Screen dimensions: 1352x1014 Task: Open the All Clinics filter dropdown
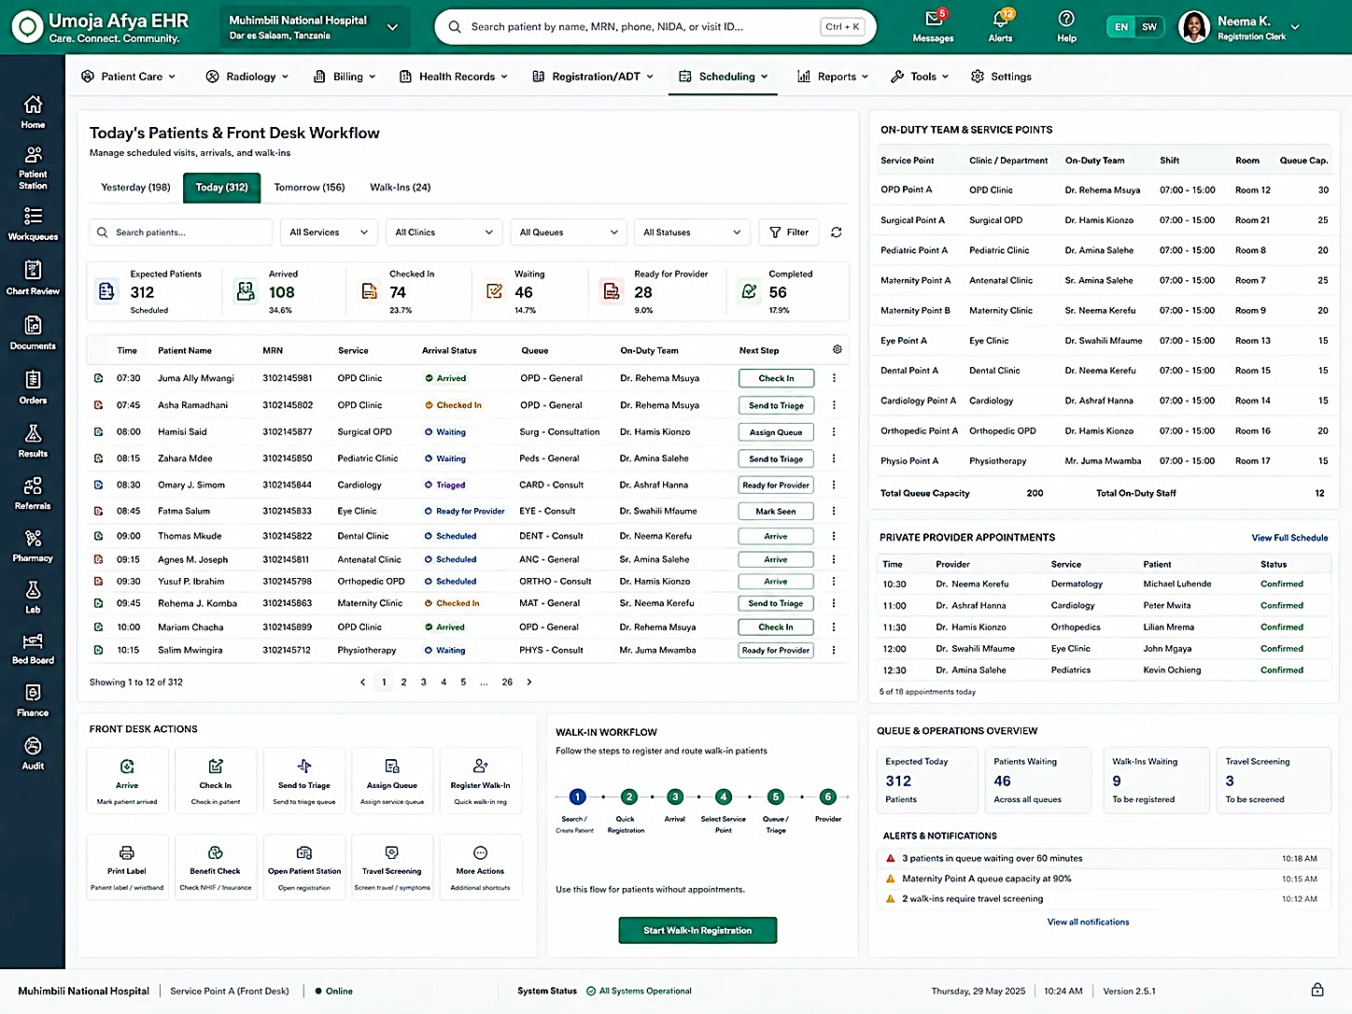click(444, 232)
